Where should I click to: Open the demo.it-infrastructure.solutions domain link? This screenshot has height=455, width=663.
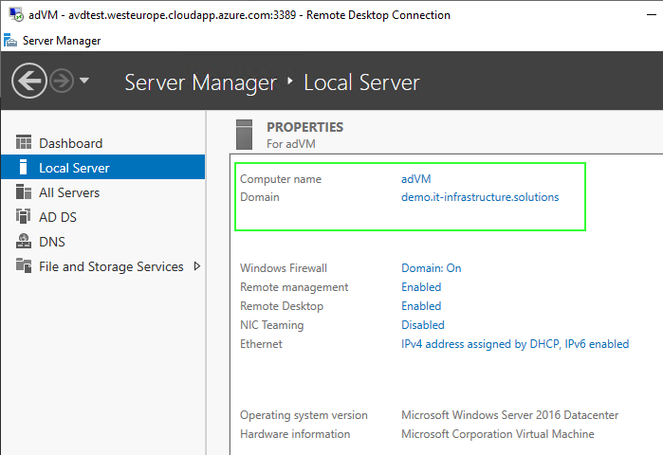coord(480,197)
